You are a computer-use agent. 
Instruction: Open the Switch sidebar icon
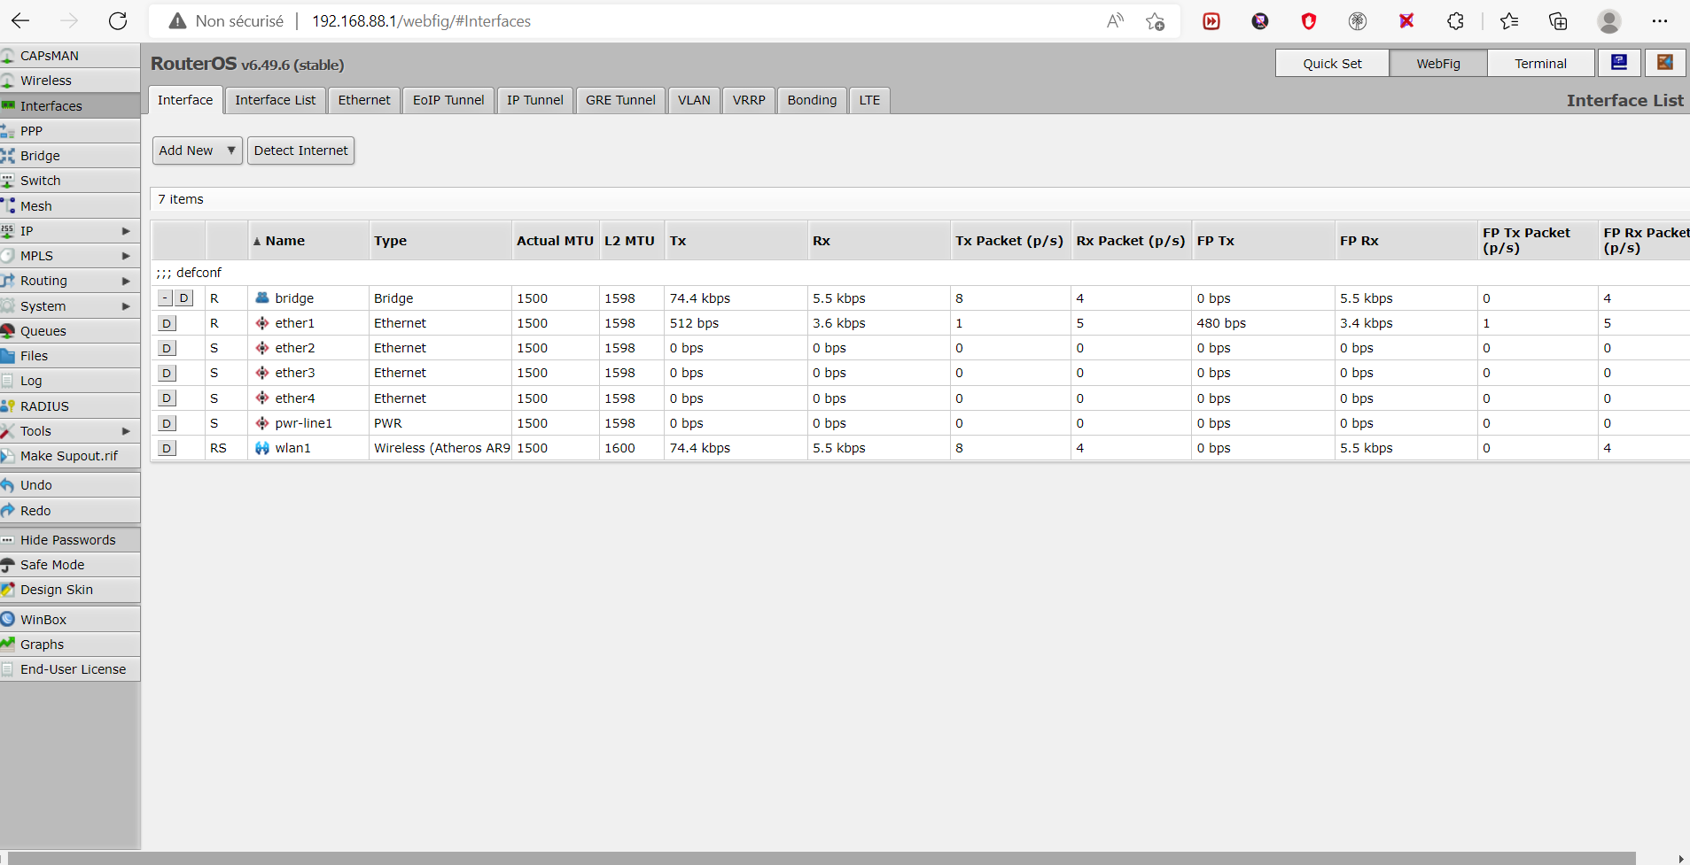pos(8,181)
